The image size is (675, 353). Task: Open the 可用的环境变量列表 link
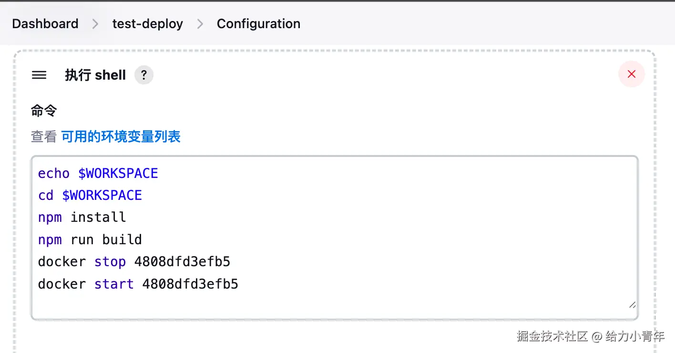[x=121, y=137]
